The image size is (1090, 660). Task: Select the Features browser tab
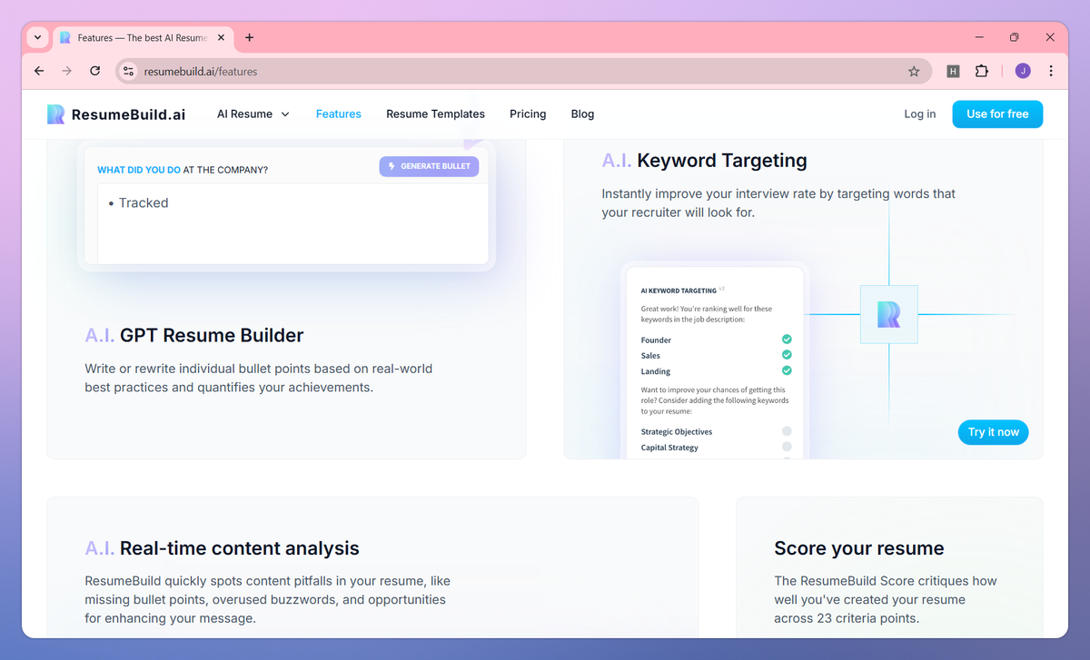click(142, 38)
